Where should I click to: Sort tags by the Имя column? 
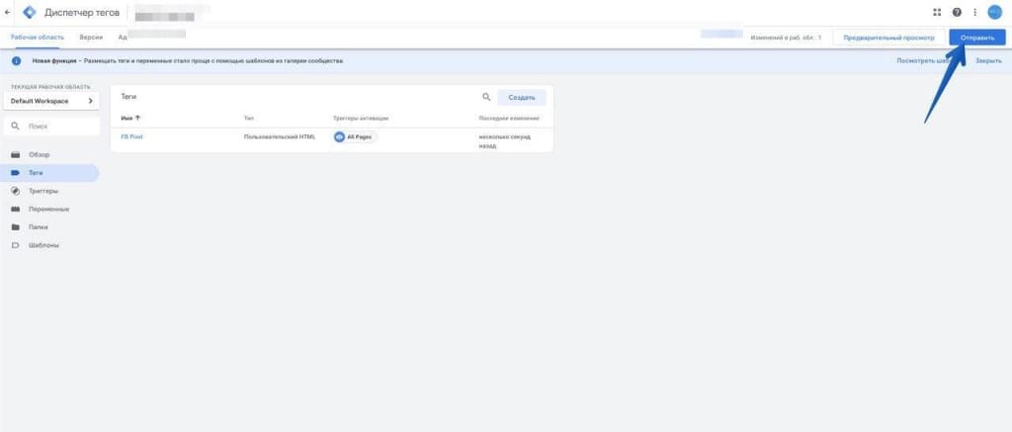130,118
